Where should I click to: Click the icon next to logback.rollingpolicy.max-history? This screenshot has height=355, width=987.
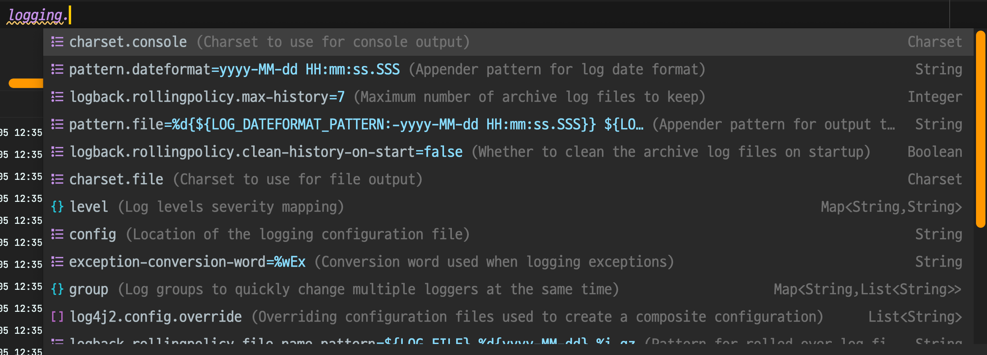click(57, 97)
